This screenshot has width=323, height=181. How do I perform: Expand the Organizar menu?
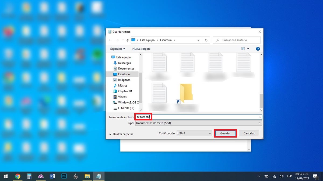tap(118, 49)
